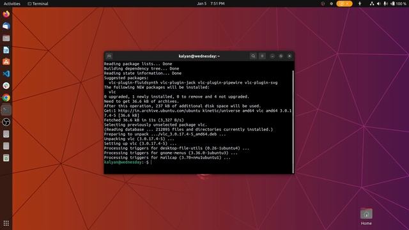Launch Visual Studio Code from the dock

(x=6, y=74)
